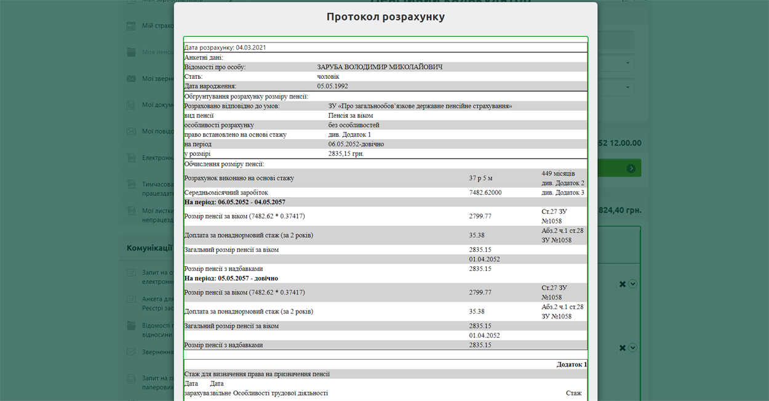Click the printer icon by Запит на паперових
This screenshot has width=769, height=401.
[x=130, y=378]
